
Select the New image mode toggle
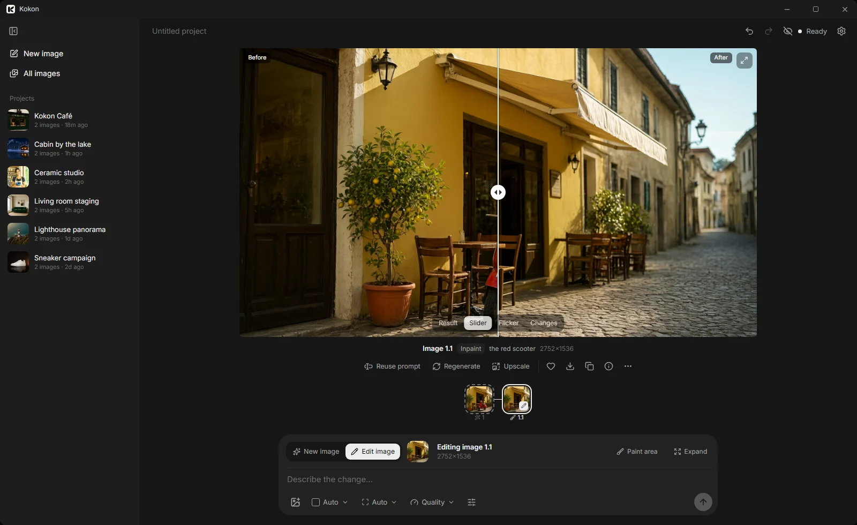(x=316, y=452)
